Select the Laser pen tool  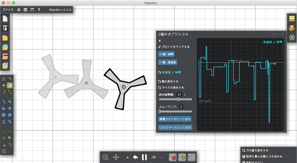[4, 145]
